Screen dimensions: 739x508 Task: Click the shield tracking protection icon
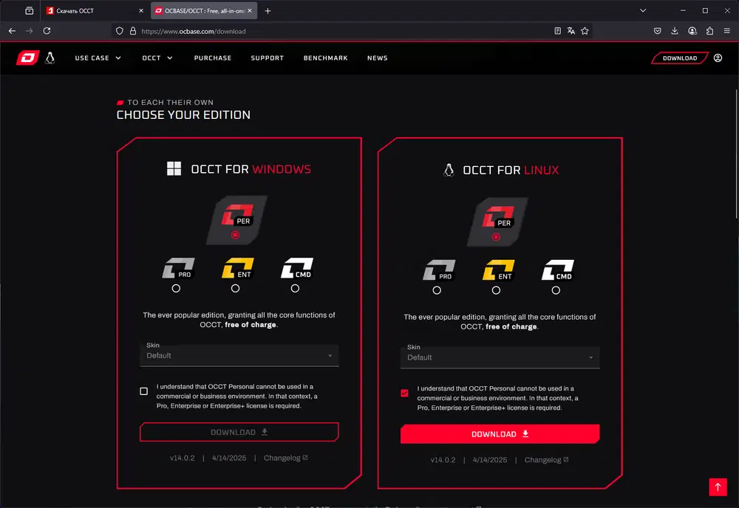click(119, 31)
